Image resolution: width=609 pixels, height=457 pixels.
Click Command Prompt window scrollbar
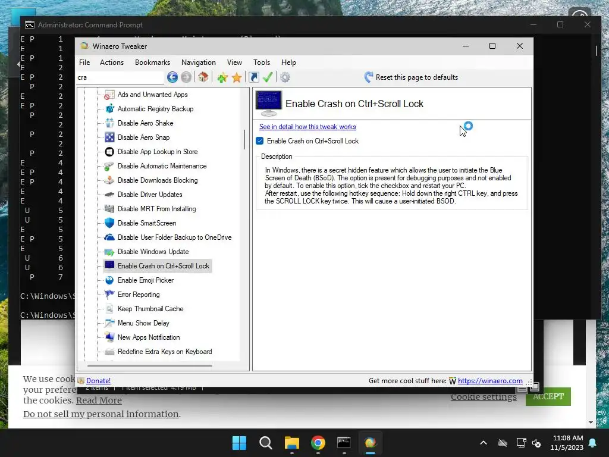[x=597, y=51]
